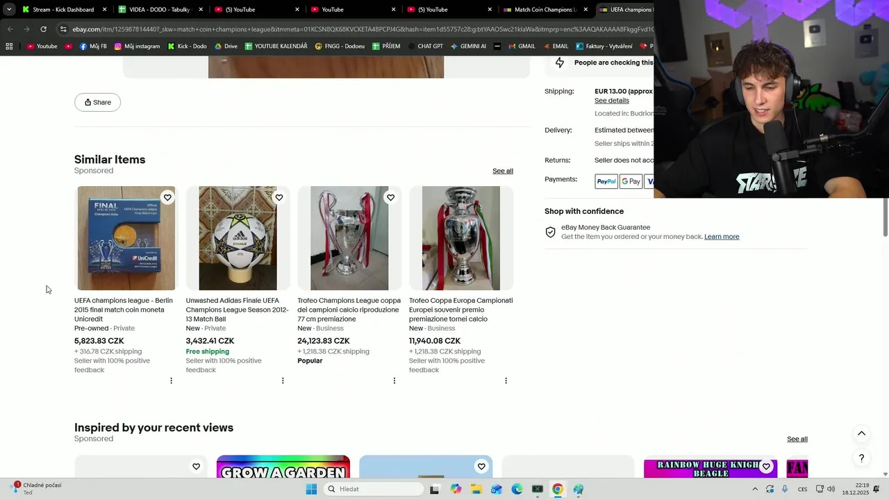Image resolution: width=889 pixels, height=500 pixels.
Task: View the Adidas match ball thumbnail
Action: click(x=238, y=238)
